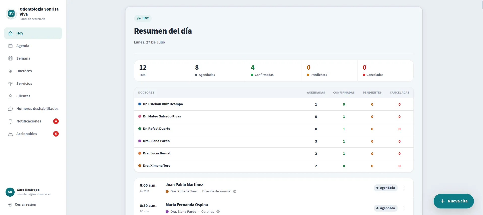The width and height of the screenshot is (483, 215).
Task: Click Sara Restrepo user name
Action: (x=28, y=190)
